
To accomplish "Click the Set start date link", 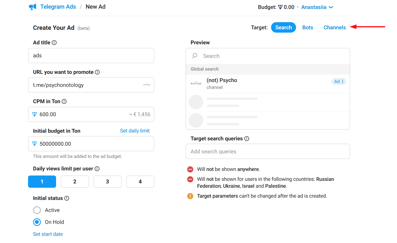I will coord(48,234).
